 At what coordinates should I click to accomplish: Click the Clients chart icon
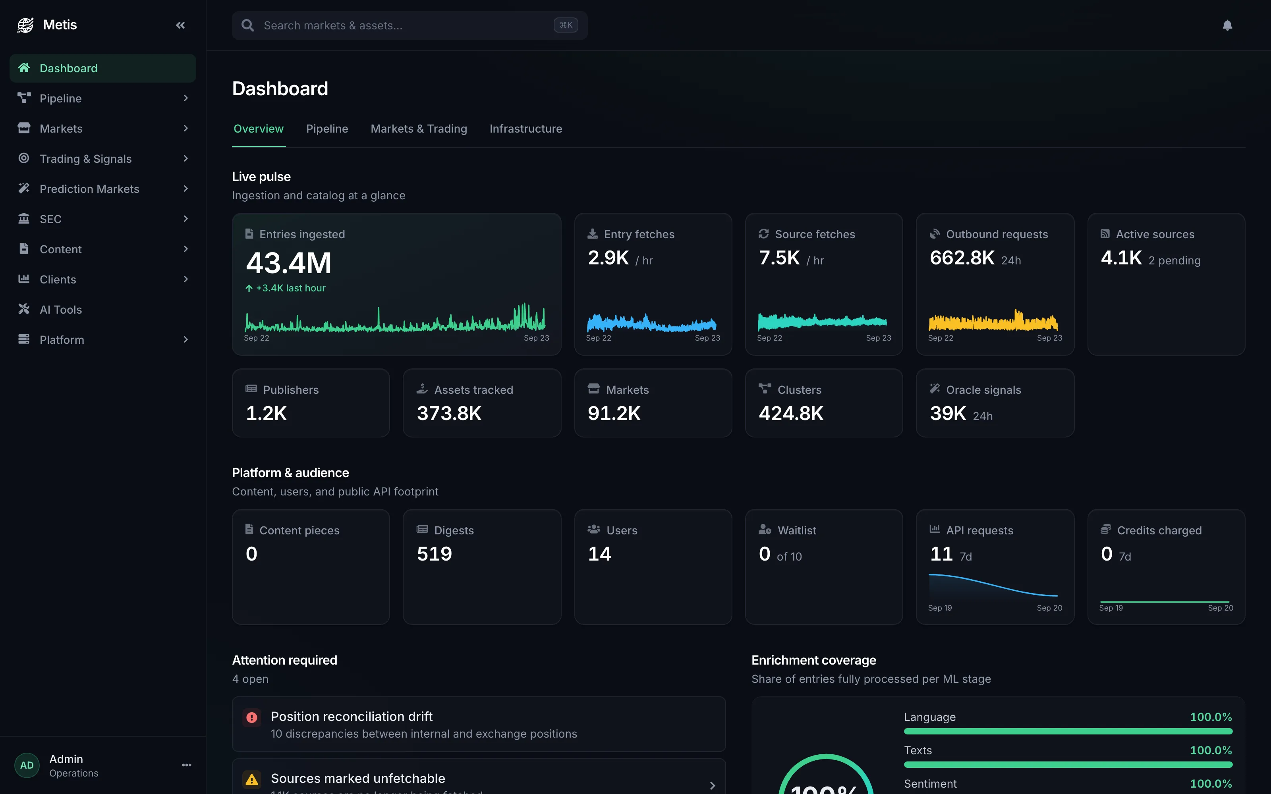click(x=24, y=279)
